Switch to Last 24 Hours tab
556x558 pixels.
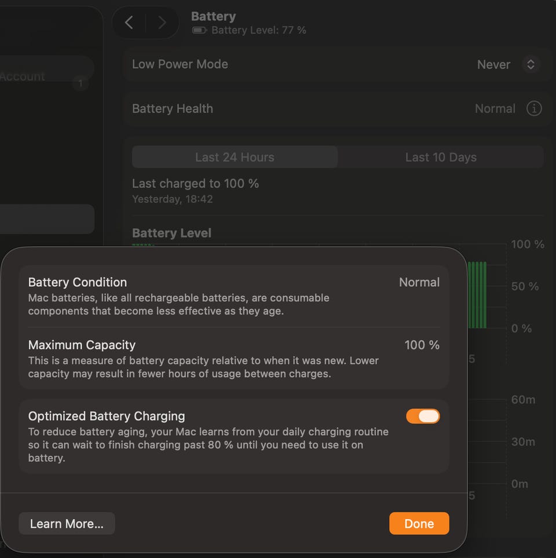point(235,157)
